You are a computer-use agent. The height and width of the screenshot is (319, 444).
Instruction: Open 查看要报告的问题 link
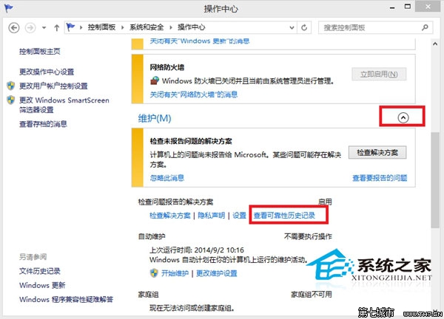380,178
